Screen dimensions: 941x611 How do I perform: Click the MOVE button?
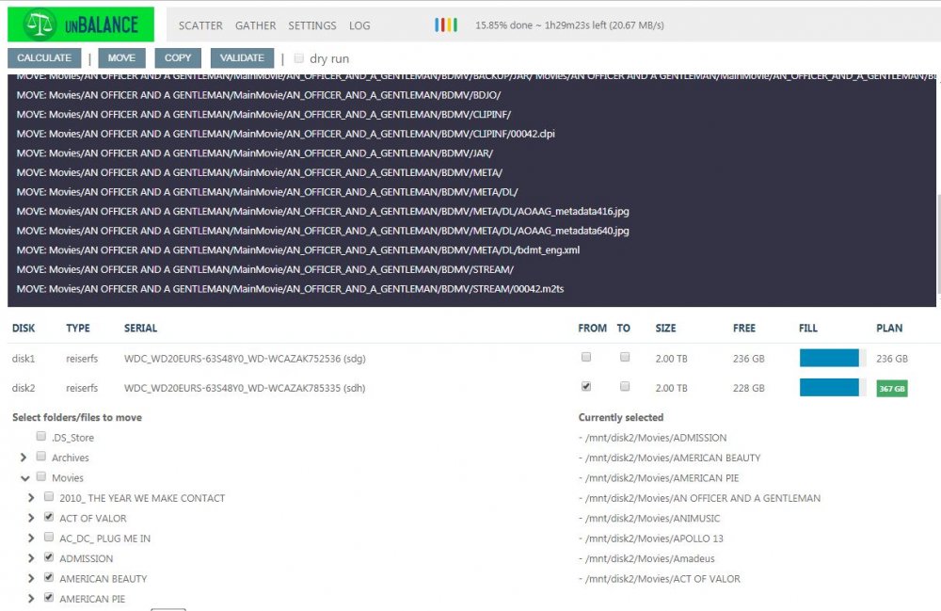point(121,57)
